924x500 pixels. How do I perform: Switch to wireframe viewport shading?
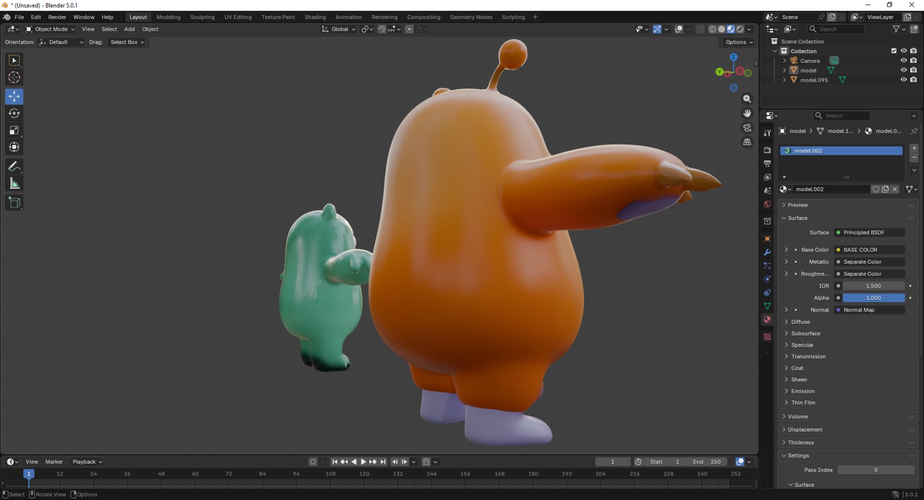click(x=712, y=29)
